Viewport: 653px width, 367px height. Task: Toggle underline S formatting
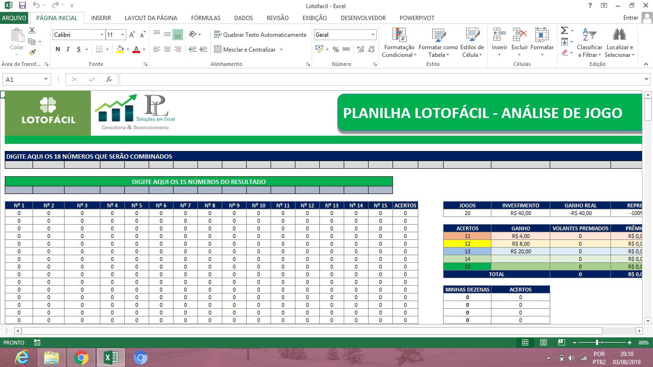79,49
